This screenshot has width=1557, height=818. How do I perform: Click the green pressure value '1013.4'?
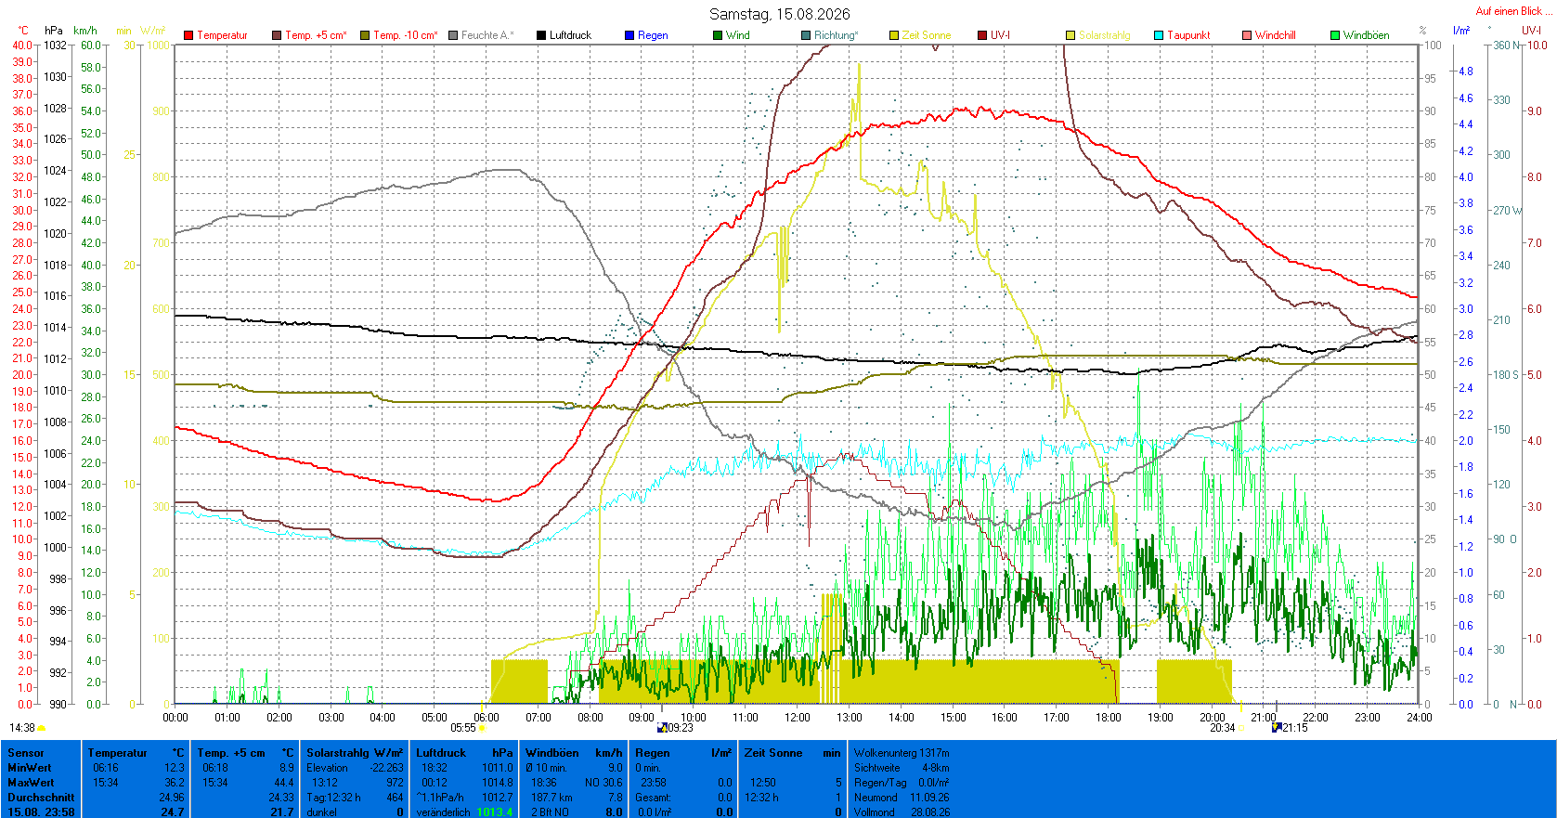click(495, 812)
